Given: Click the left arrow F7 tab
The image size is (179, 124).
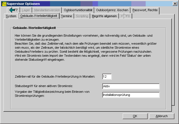Looking at the screenshot, I should [14, 10].
